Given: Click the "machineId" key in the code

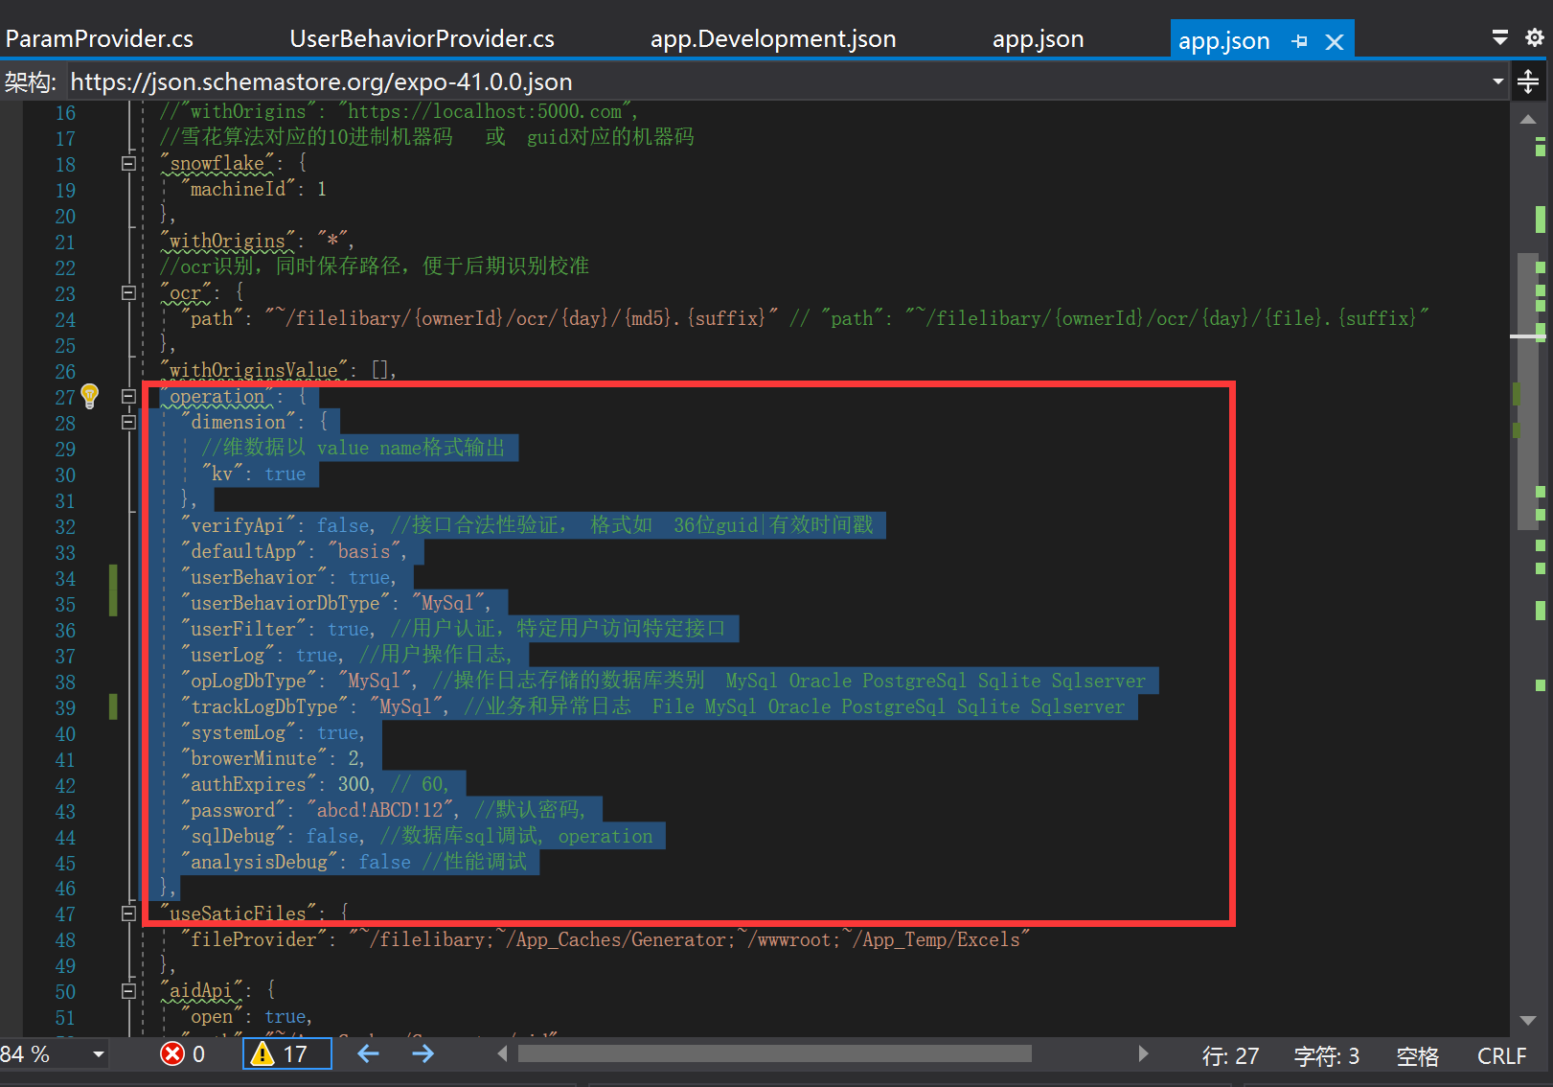Looking at the screenshot, I should (x=238, y=190).
